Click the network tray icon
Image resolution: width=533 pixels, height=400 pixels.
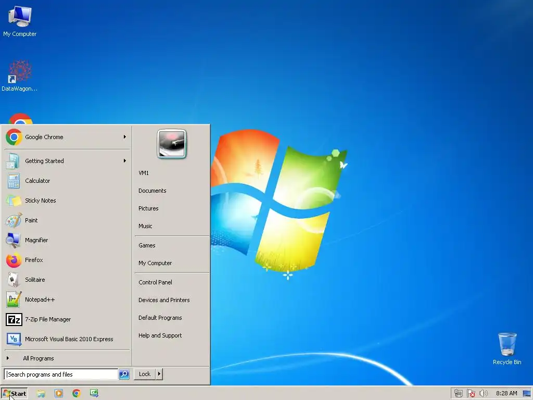(458, 394)
